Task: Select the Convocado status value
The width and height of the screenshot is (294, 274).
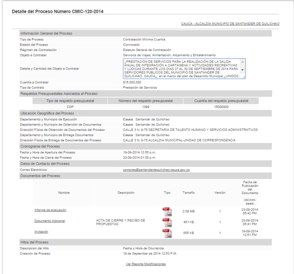Action: [x=131, y=45]
